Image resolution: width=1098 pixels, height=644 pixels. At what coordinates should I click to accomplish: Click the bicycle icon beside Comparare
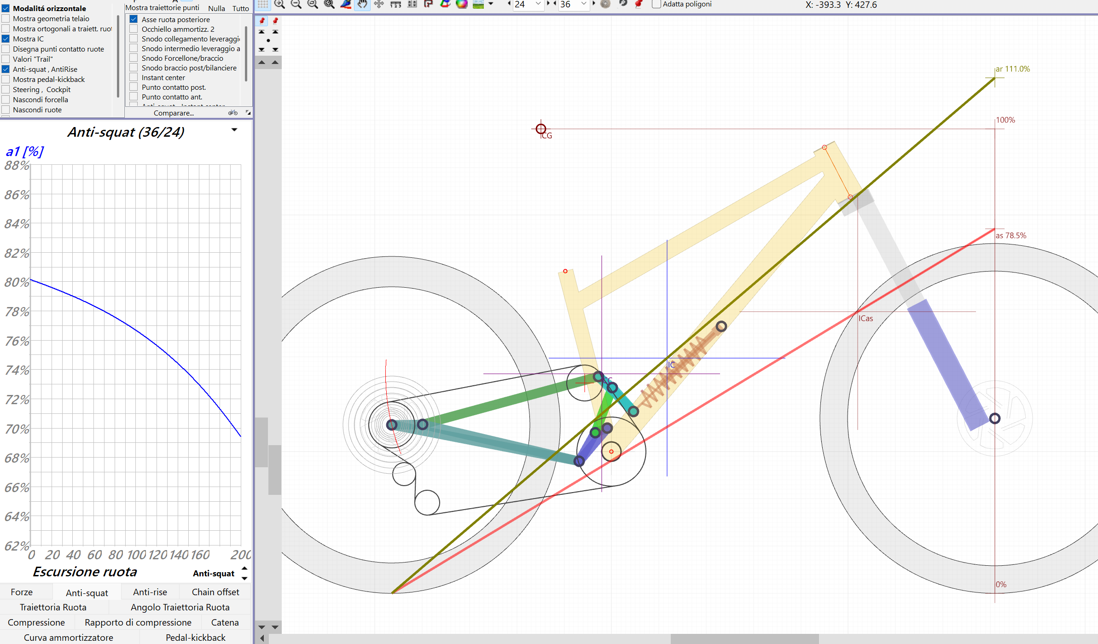click(233, 113)
